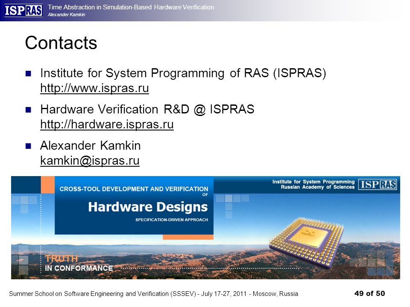This screenshot has height=307, width=410.
Task: Click the ISPRAS logo on the banner
Action: pos(377,184)
